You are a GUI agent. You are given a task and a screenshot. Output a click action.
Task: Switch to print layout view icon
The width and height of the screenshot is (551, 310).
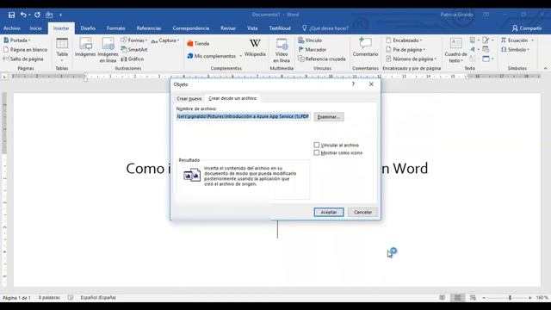[x=457, y=298]
